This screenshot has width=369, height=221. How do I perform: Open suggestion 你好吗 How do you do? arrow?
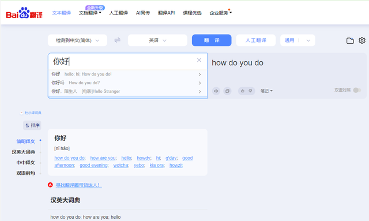pos(199,83)
